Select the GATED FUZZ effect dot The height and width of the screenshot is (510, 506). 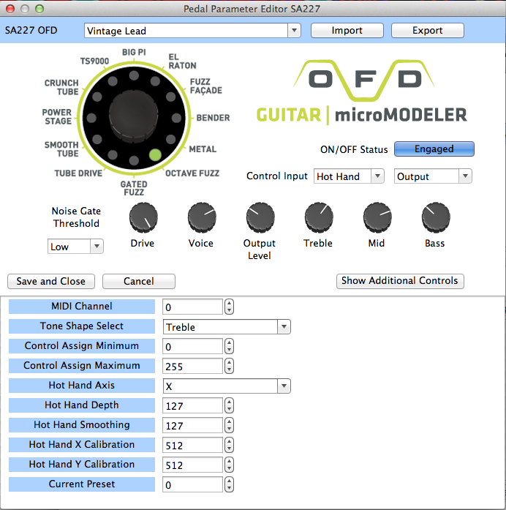coord(134,160)
